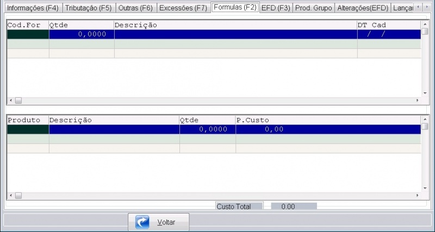Switch to the Alterações(EFD) tab
The image size is (435, 232).
pos(362,8)
